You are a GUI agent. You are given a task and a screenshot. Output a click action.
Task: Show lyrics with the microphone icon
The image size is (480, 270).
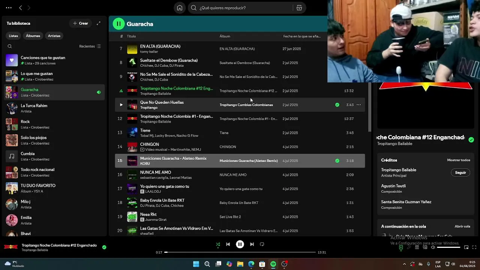(409, 247)
